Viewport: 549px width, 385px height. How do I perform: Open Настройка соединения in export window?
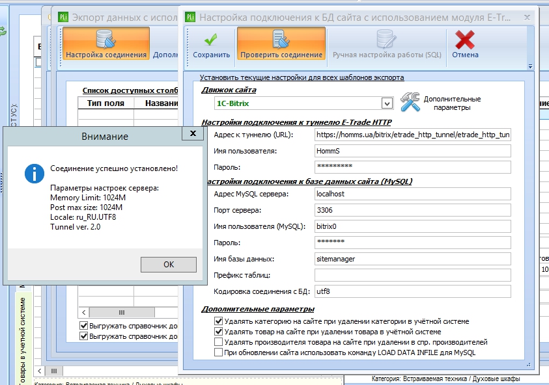tap(106, 44)
